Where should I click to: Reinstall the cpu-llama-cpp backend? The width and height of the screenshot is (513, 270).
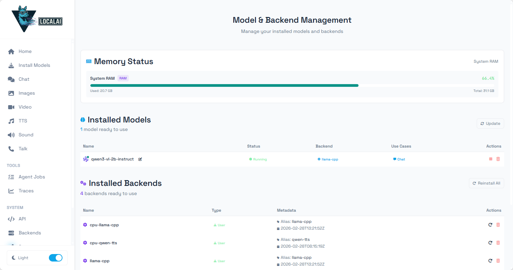pos(490,225)
